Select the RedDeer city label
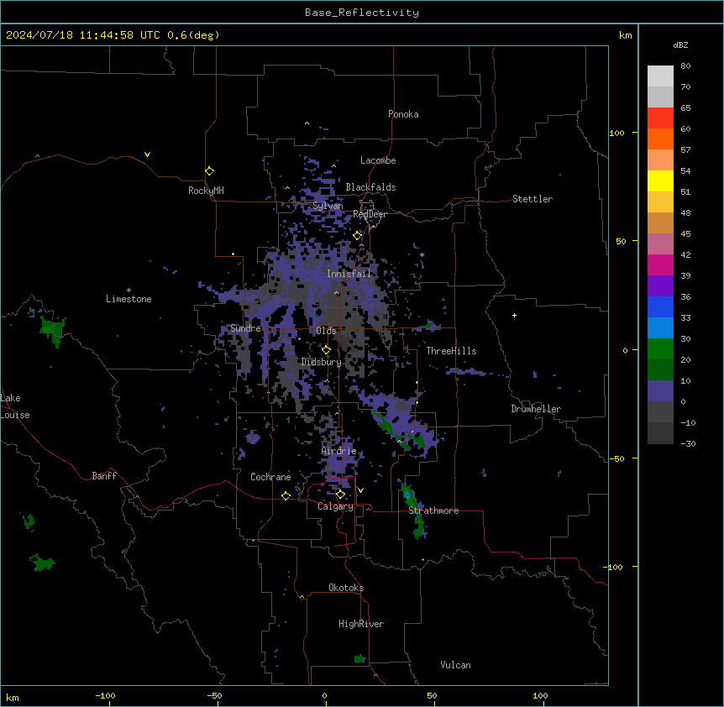 pos(370,214)
